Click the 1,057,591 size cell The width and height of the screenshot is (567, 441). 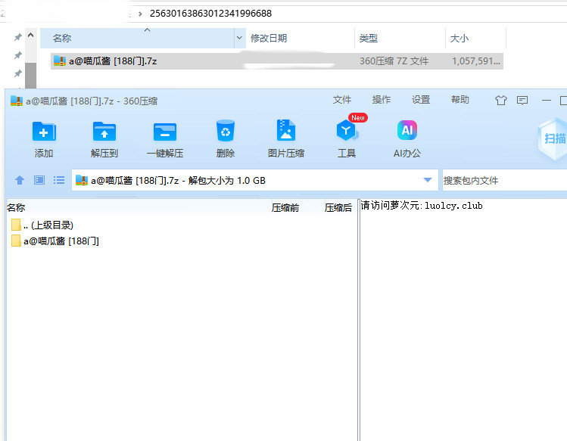click(x=476, y=61)
